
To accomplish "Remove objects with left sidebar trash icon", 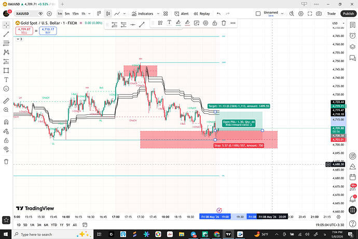I will click(x=6, y=162).
